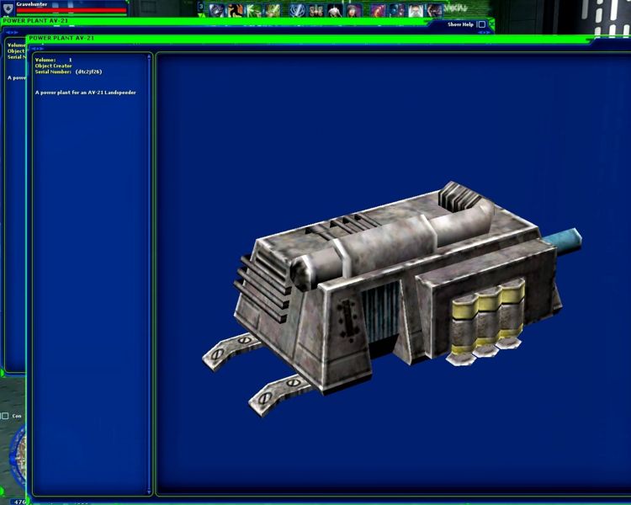Click the first ability slot in the top toolbar
This screenshot has height=505, width=631.
coord(216,11)
